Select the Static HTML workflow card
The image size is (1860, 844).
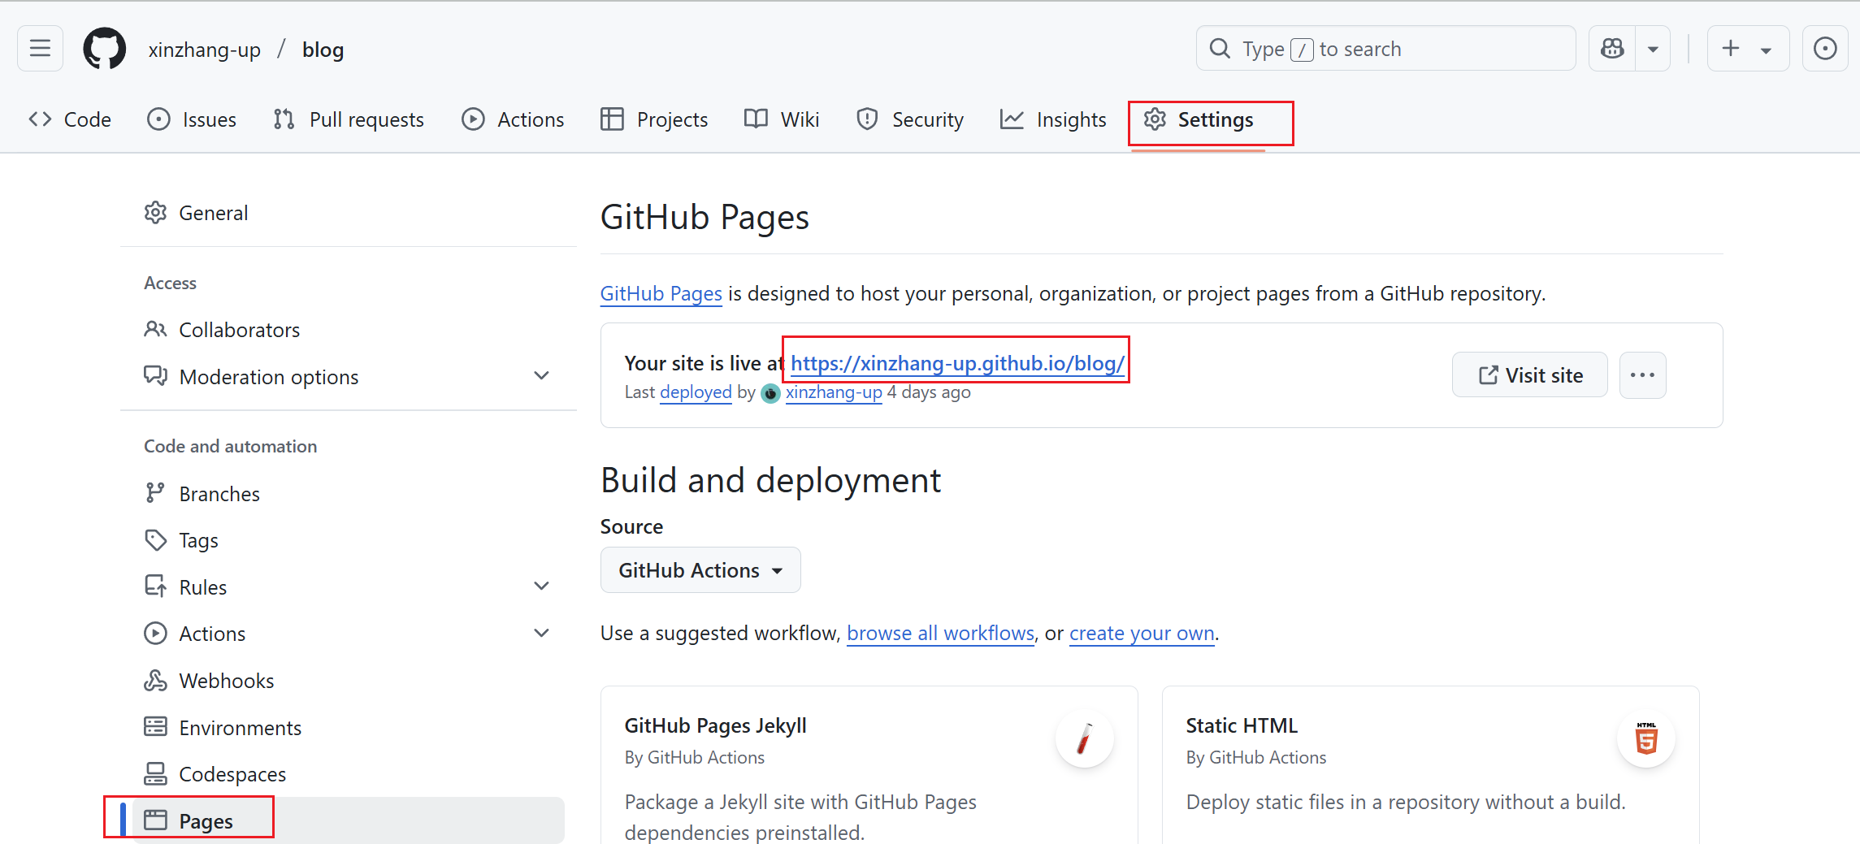point(1430,765)
